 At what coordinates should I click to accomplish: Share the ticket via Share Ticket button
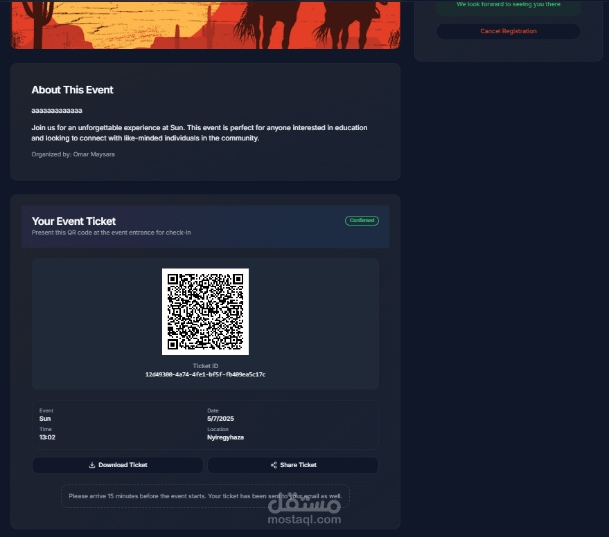pyautogui.click(x=293, y=465)
